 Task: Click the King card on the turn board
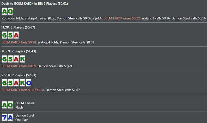pos(22,59)
